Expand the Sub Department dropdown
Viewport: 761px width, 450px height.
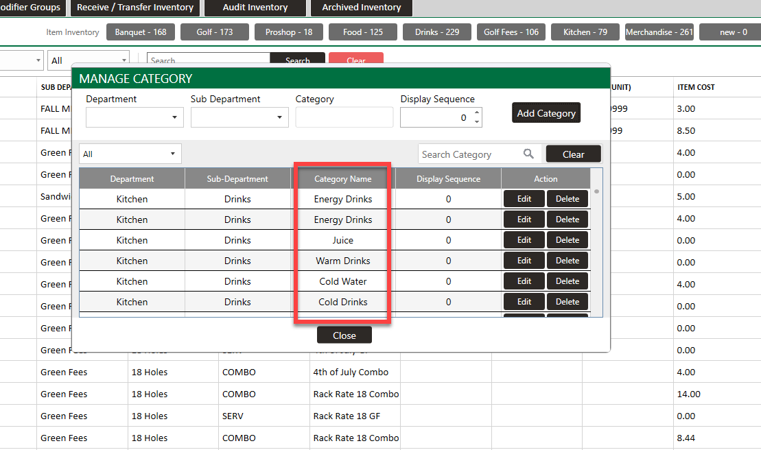coord(239,117)
